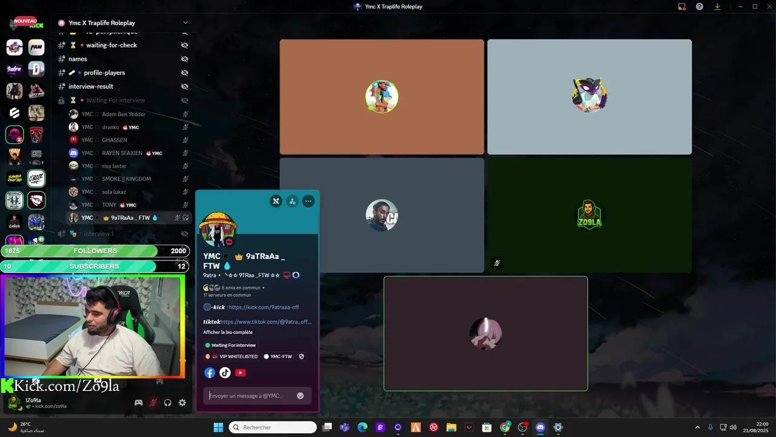
Task: Select user SMOKE || KINGDOM in voice list
Action: coord(128,179)
